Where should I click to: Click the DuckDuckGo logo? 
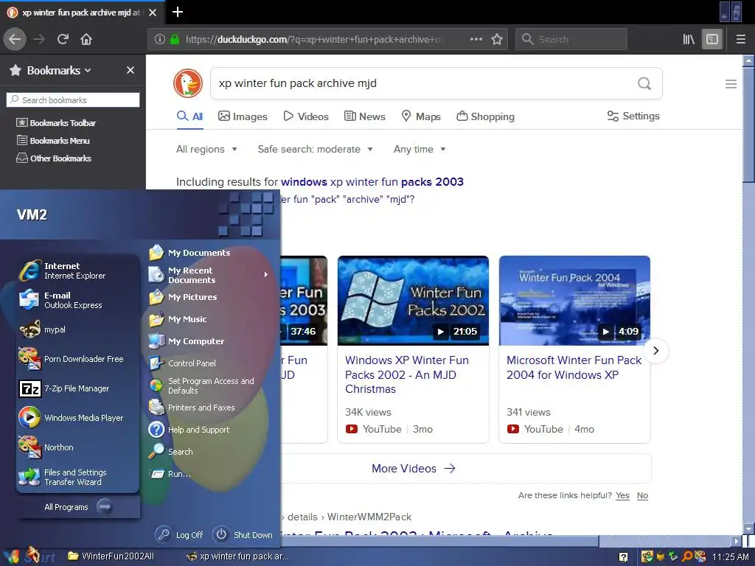(188, 83)
